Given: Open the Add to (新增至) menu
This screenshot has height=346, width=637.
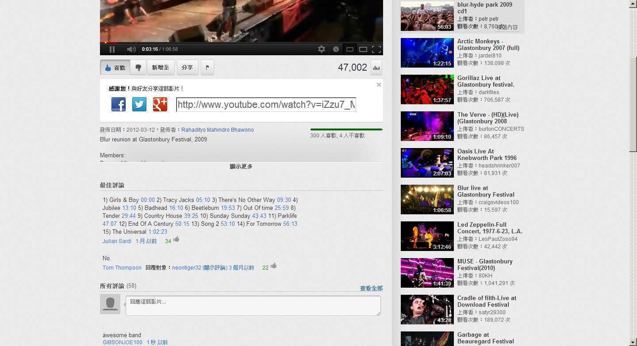Looking at the screenshot, I should click(161, 68).
